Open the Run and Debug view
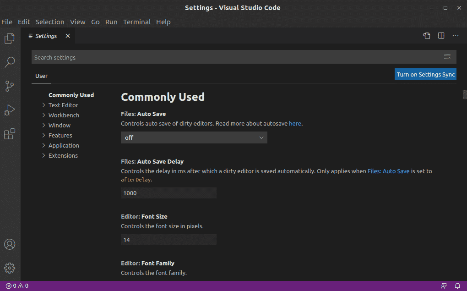This screenshot has width=467, height=291. click(10, 110)
